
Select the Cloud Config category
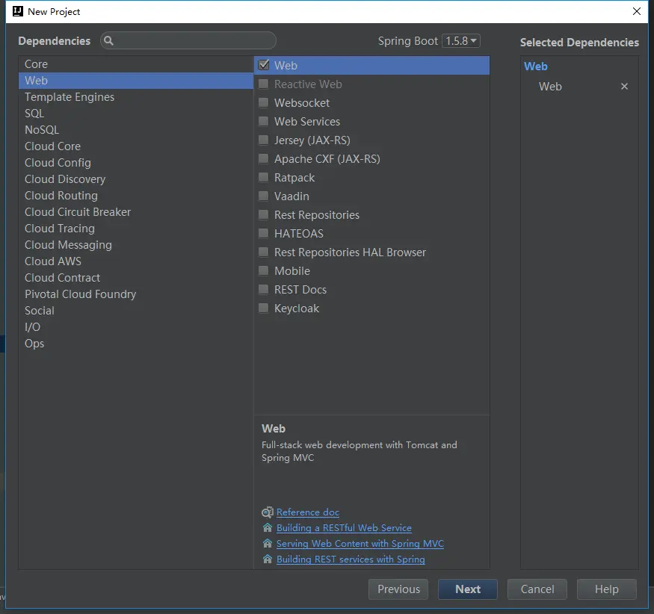[x=135, y=163]
